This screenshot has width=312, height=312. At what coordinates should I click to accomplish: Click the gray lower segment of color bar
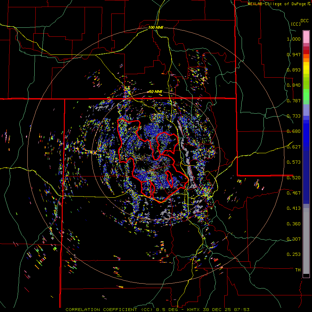pyautogui.click(x=306, y=241)
